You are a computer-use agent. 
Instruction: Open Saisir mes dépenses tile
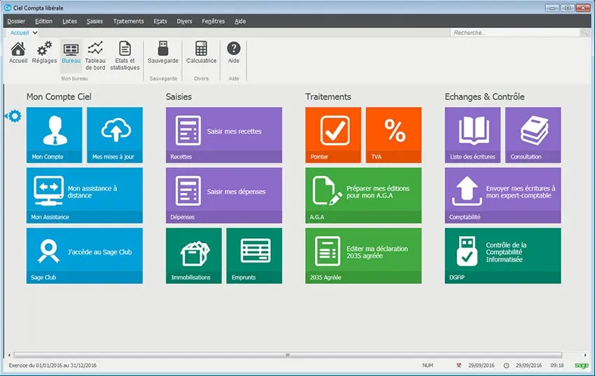coord(224,195)
